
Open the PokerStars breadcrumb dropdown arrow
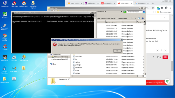(x=105, y=11)
